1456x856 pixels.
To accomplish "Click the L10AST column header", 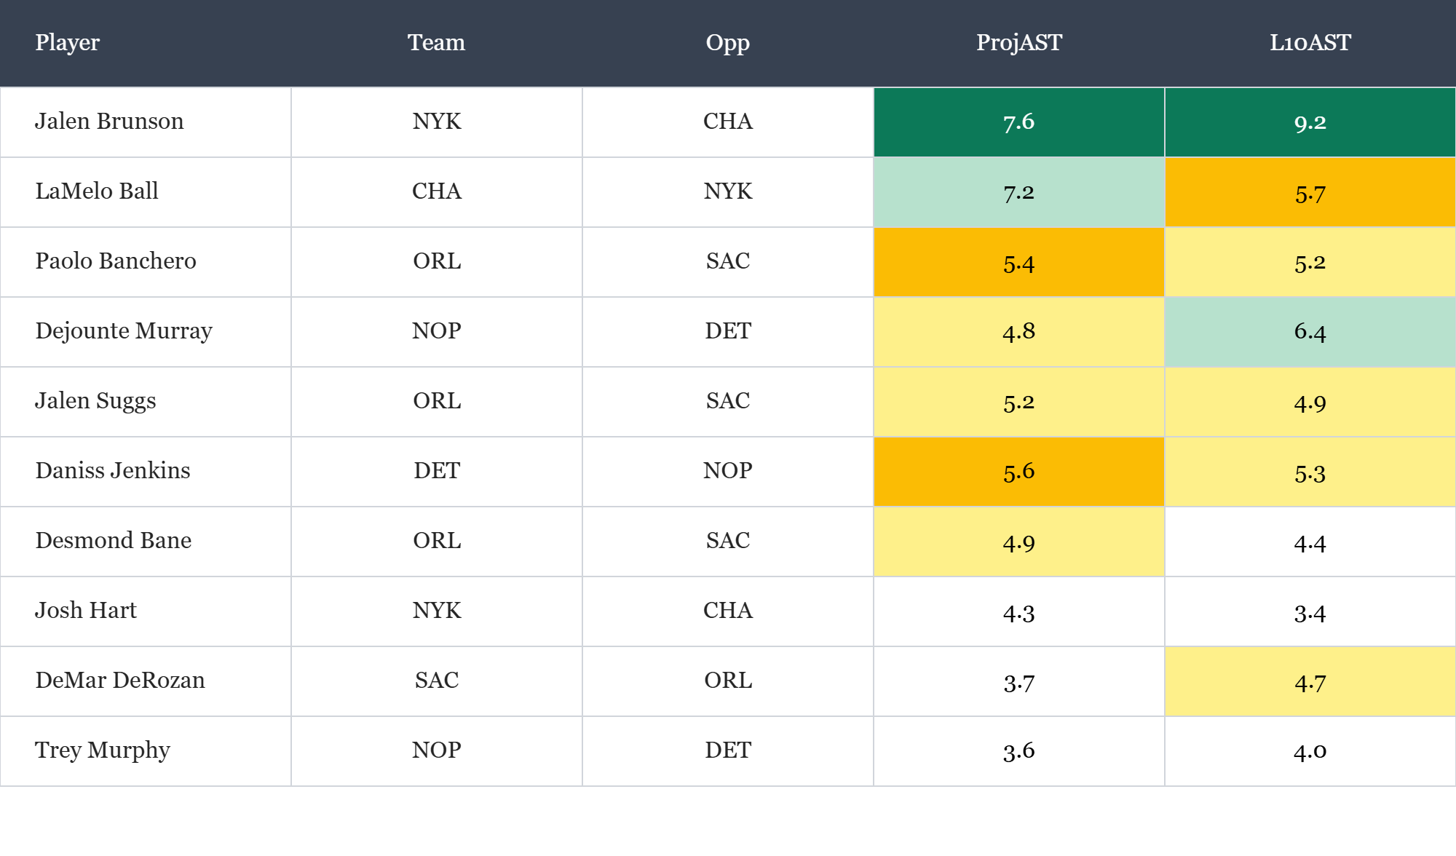I will [1310, 43].
